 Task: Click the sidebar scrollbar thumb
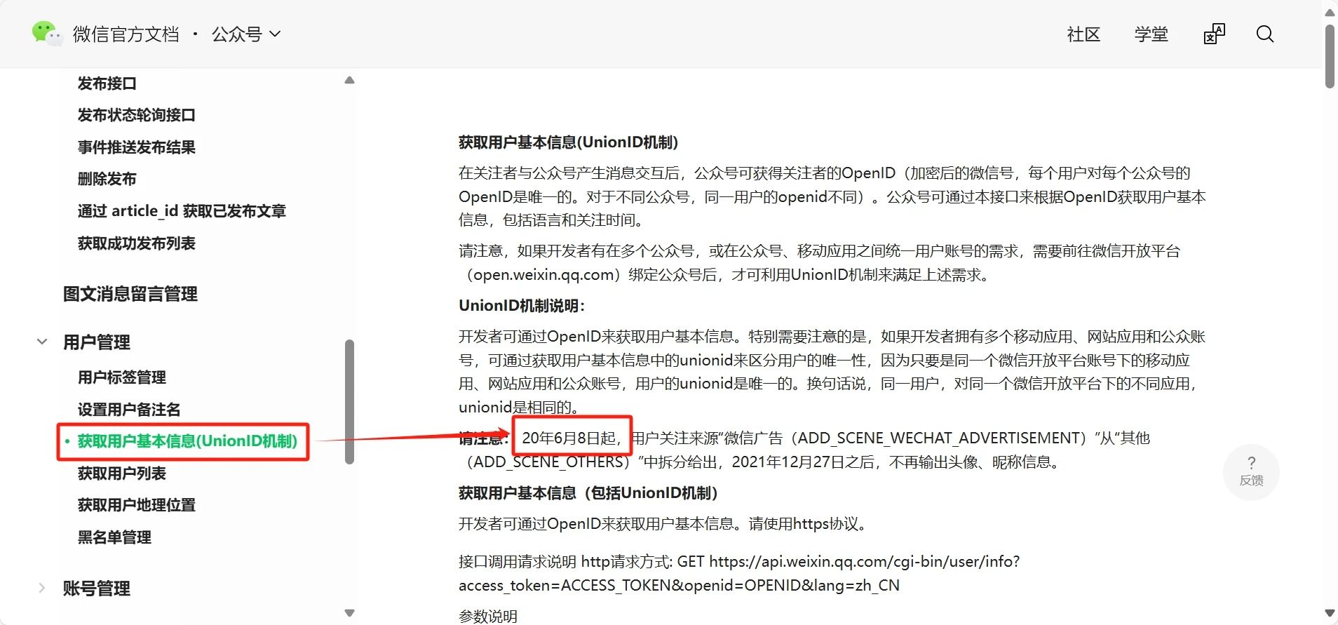(x=349, y=401)
